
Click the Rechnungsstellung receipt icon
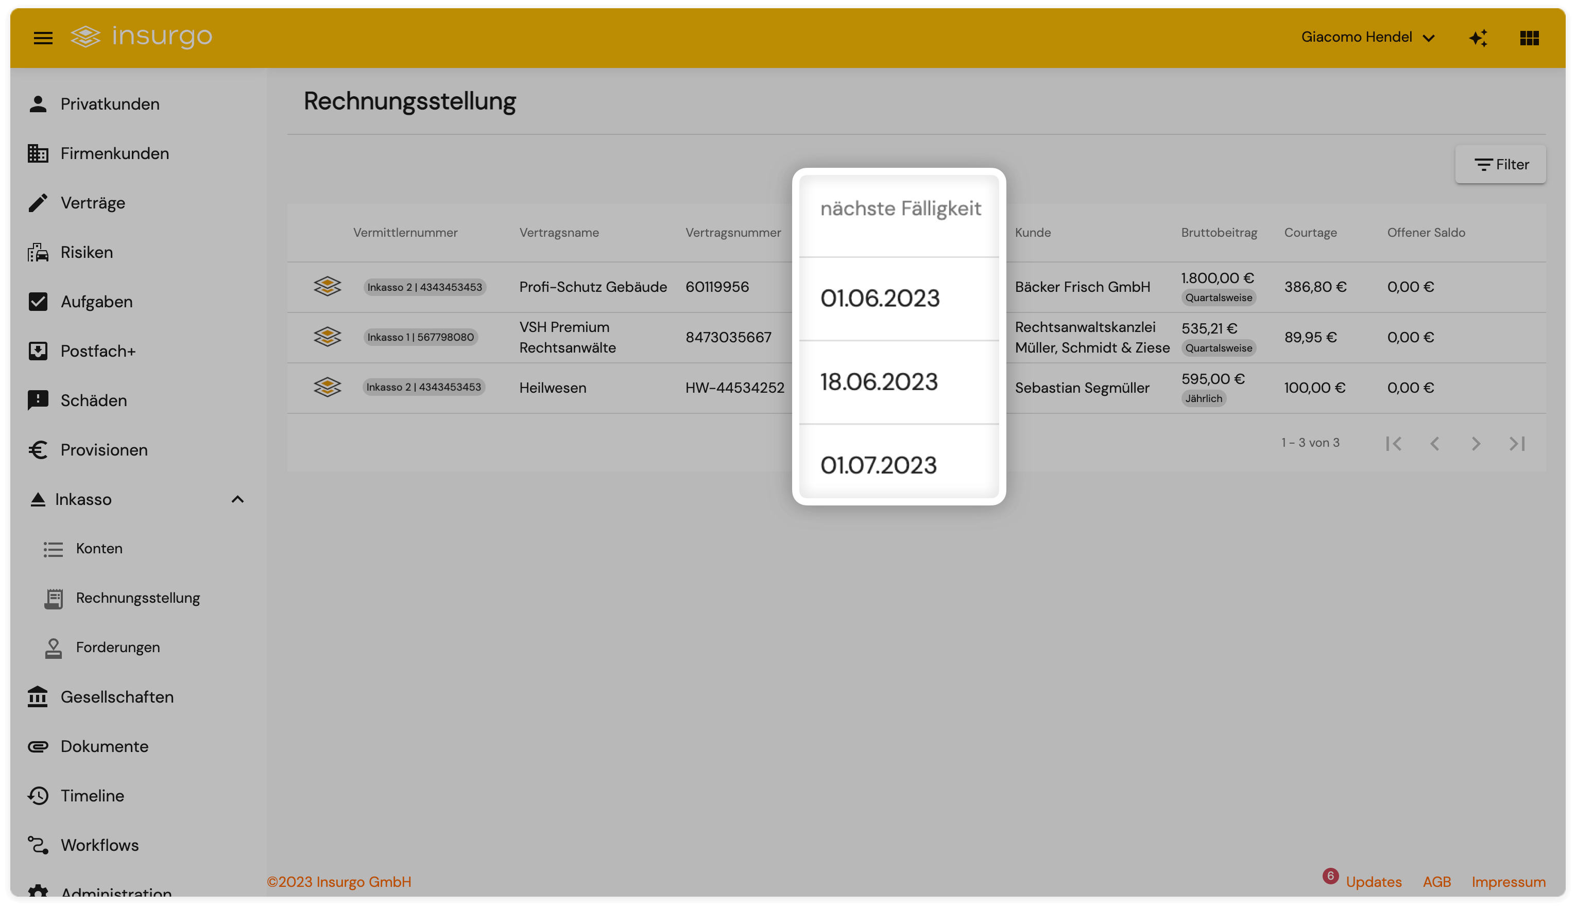[x=53, y=598]
